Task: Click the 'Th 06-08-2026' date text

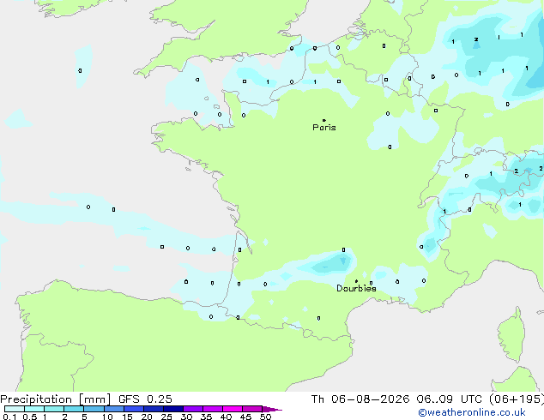Action: [360, 399]
